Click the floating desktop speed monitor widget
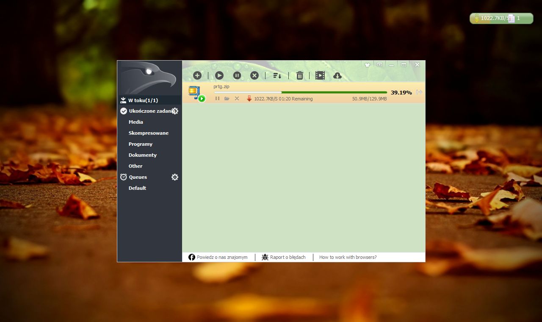 [501, 18]
